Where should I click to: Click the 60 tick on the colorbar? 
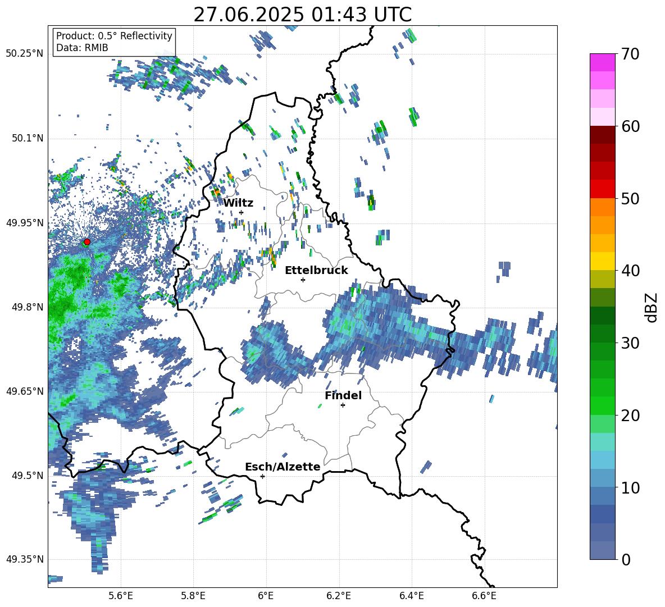click(x=630, y=126)
